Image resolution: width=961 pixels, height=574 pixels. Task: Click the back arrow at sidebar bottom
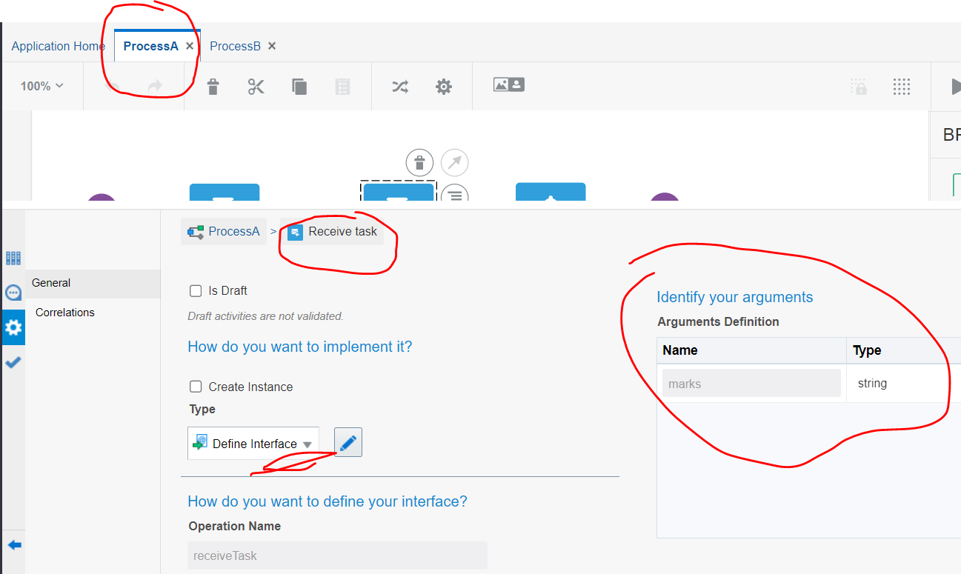point(13,544)
